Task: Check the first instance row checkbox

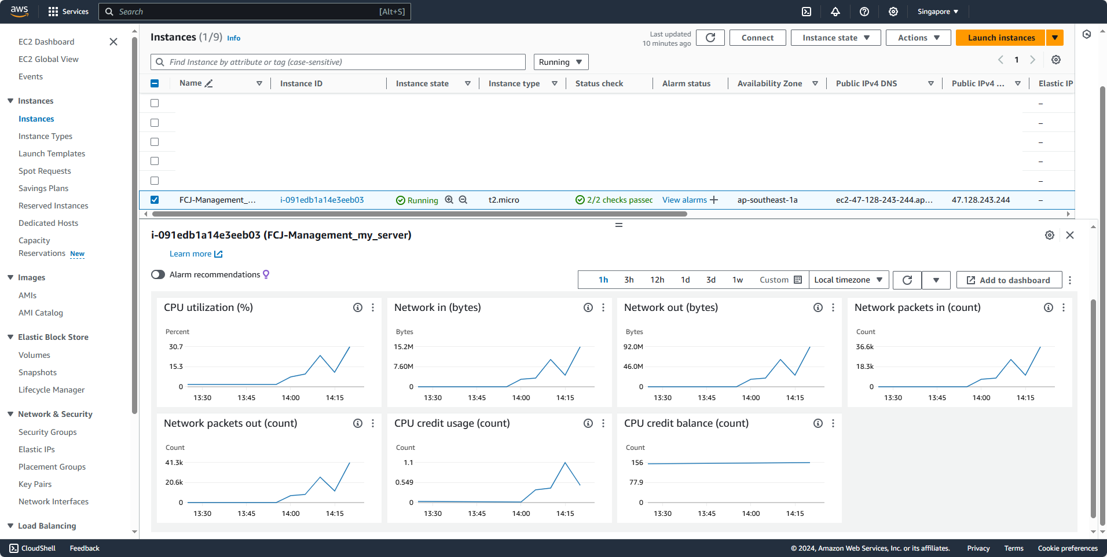Action: pos(155,103)
